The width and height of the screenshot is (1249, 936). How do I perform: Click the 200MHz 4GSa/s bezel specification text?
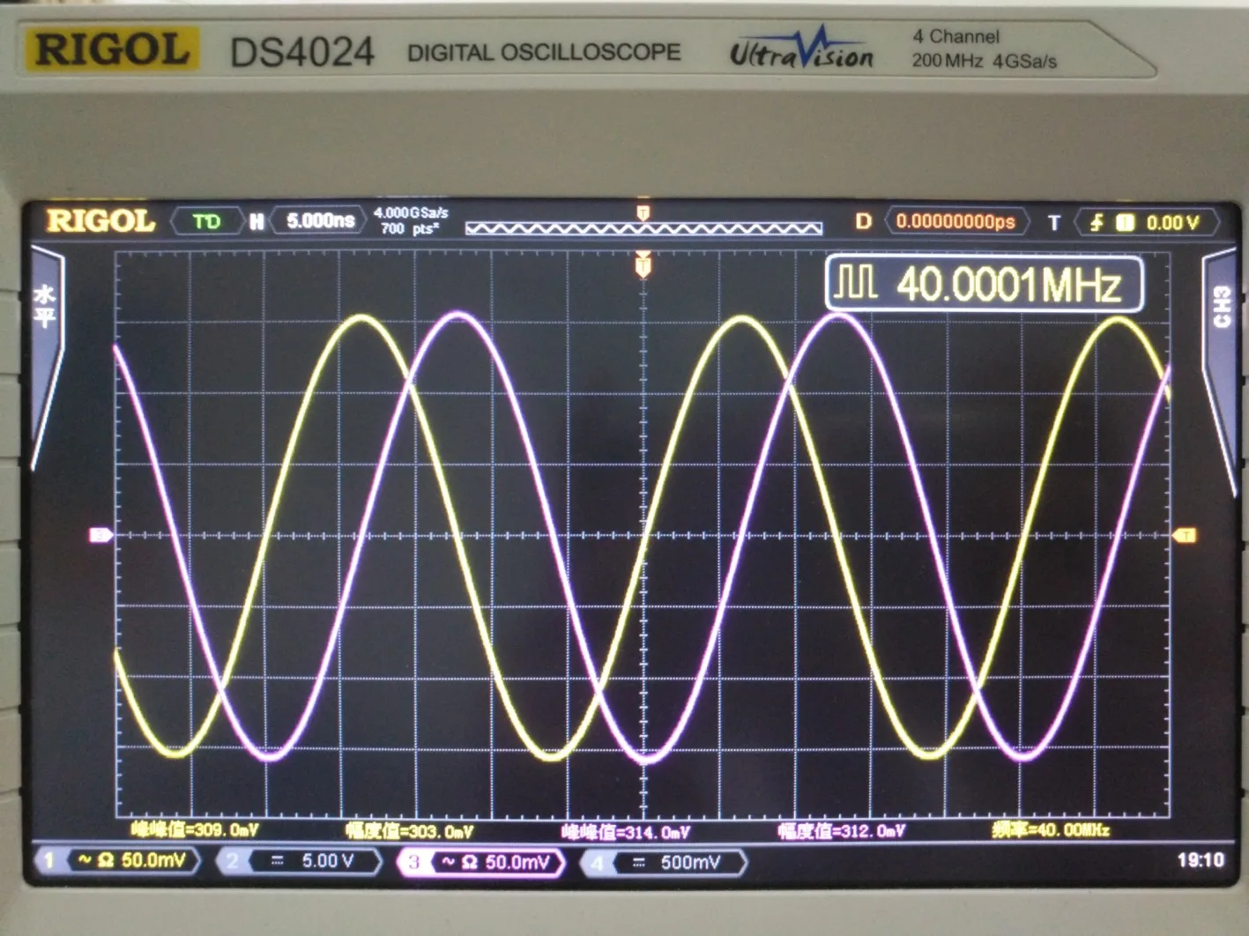(x=984, y=61)
